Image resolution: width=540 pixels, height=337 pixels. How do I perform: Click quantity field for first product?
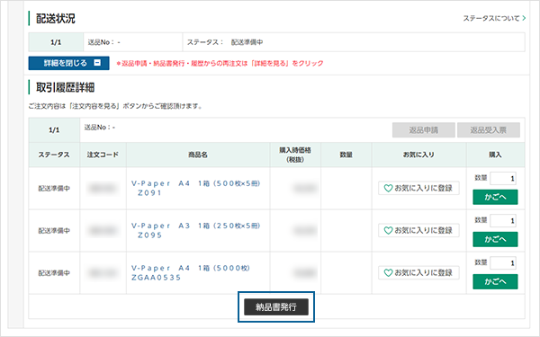click(x=503, y=179)
